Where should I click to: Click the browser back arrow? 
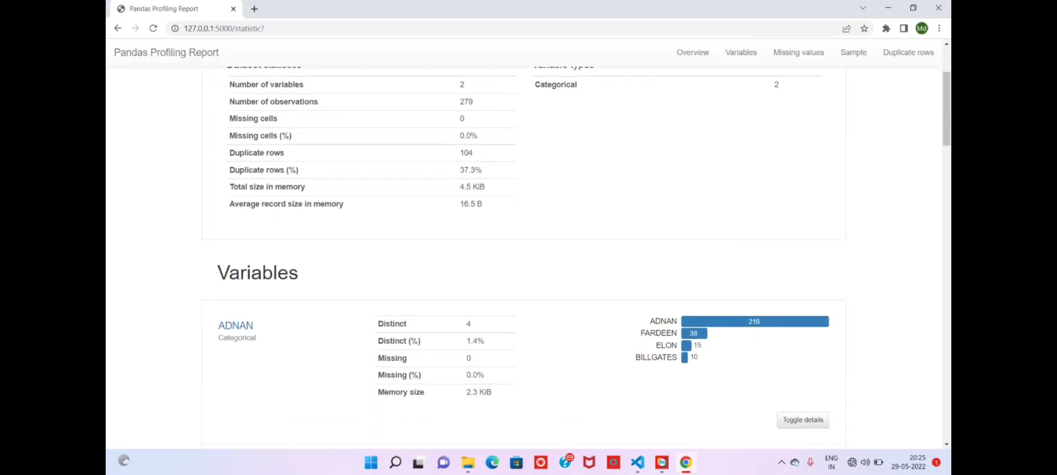pos(118,28)
